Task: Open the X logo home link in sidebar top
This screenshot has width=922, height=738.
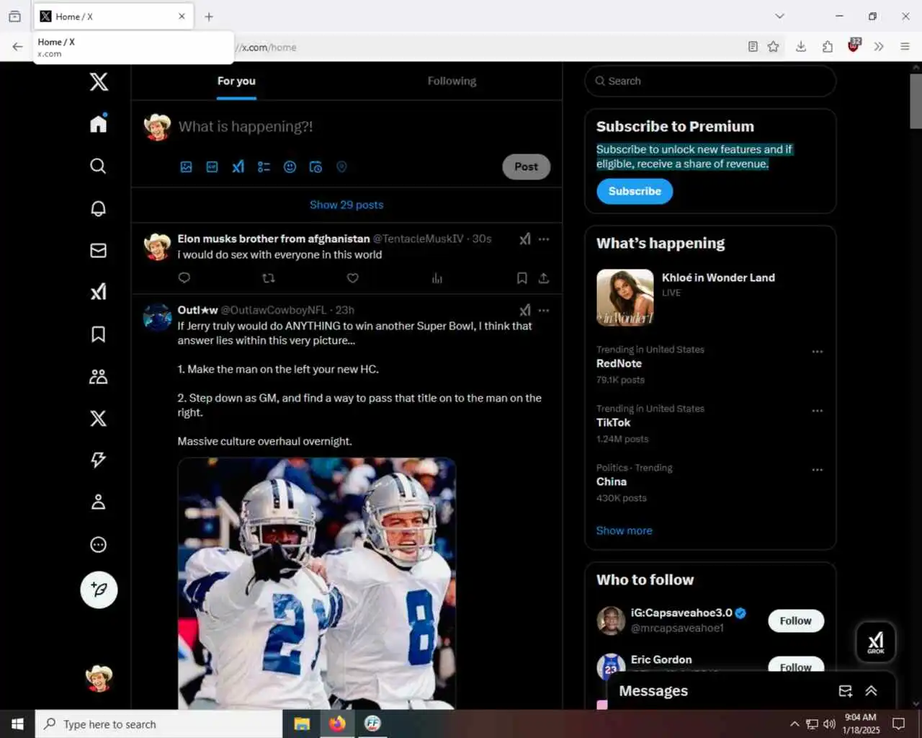Action: pyautogui.click(x=99, y=81)
